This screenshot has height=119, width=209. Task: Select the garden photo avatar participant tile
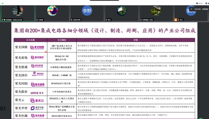tap(156, 13)
